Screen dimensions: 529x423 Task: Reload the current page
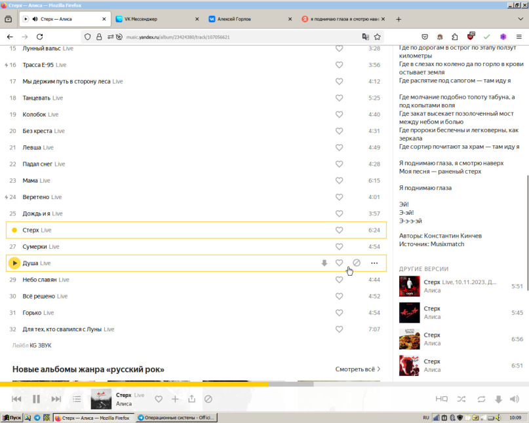pos(39,37)
